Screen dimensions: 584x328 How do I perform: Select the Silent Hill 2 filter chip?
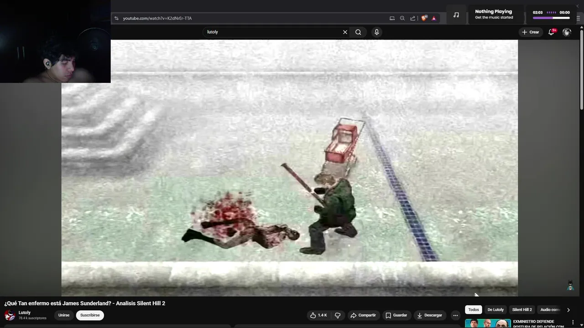pos(522,310)
